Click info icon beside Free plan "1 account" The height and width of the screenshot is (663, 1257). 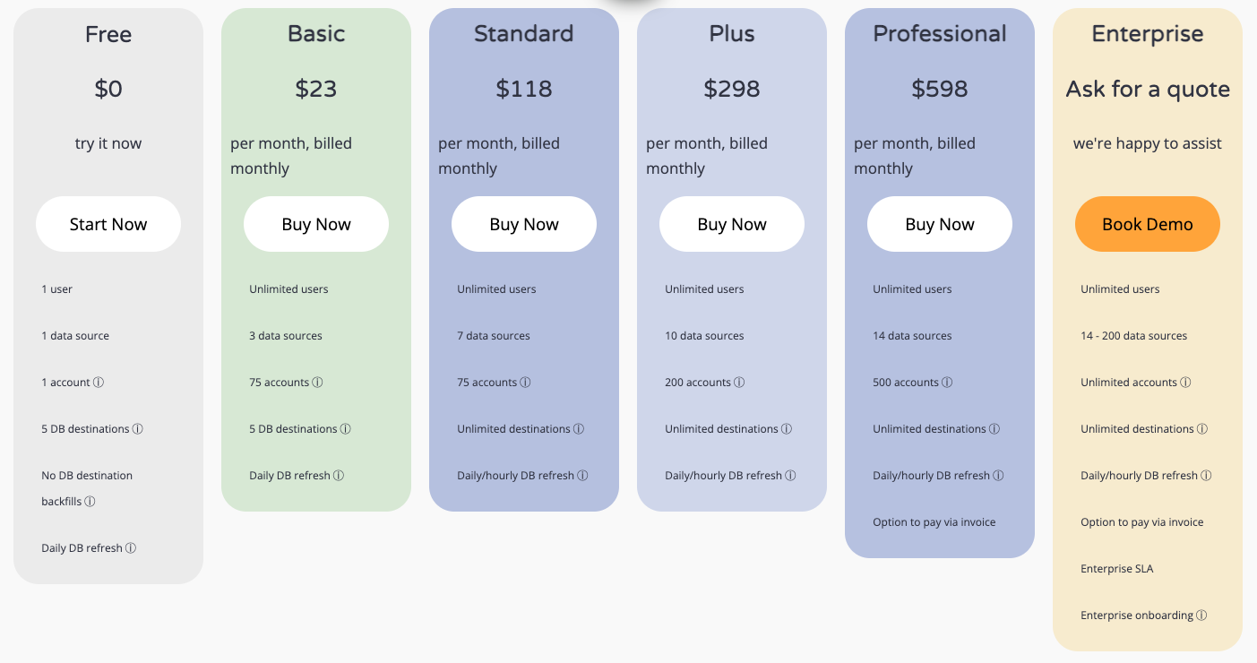click(99, 383)
